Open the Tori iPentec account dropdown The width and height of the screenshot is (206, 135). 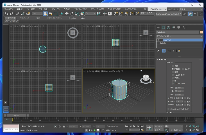(x=157, y=9)
